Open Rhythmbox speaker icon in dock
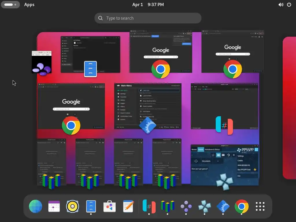 72,206
